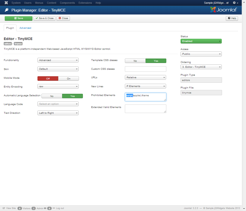Viewport: 246px width, 211px height.
Task: Open the Status Enabled dropdown
Action: [201, 41]
